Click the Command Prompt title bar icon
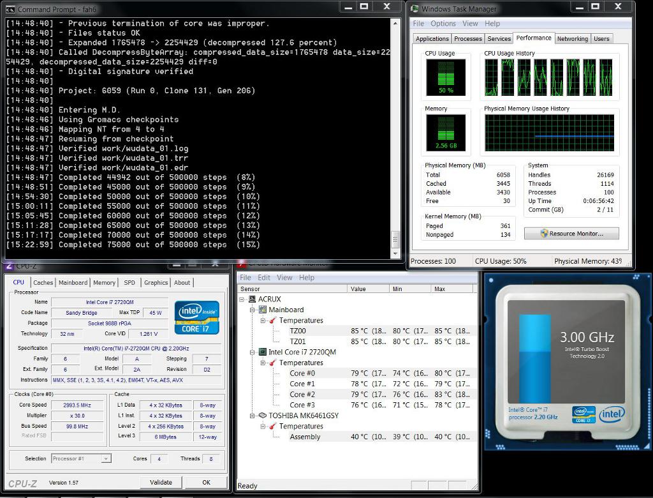Viewport: 653px width, 498px height. (10, 9)
